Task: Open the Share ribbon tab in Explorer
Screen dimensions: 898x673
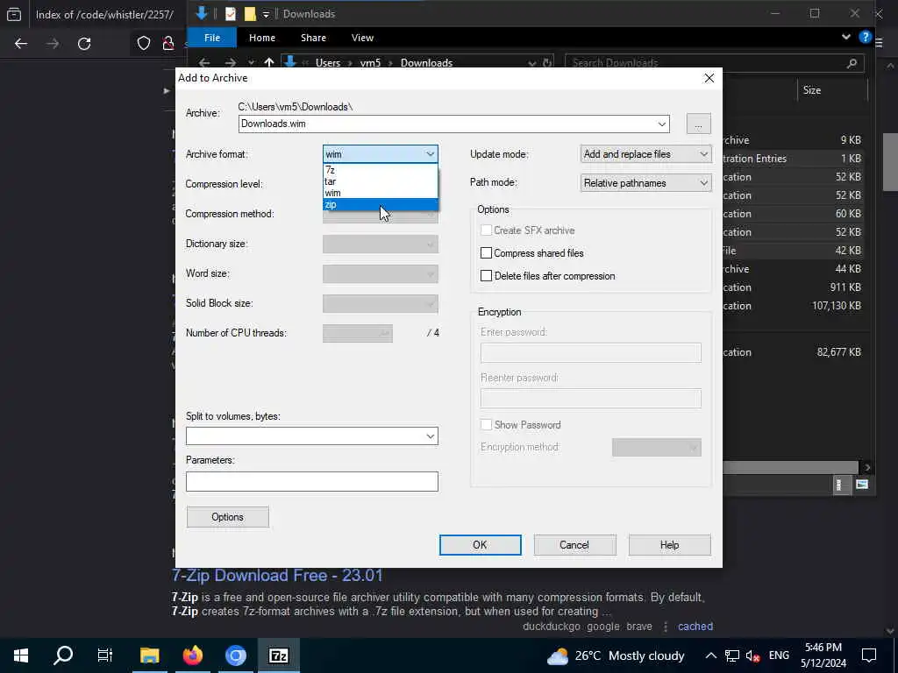Action: [x=313, y=38]
